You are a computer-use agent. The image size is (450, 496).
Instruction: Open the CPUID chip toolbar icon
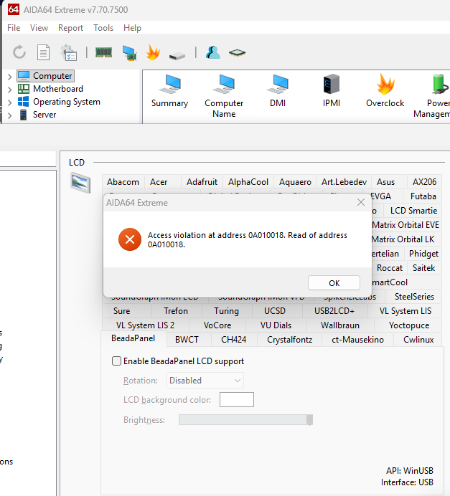point(237,52)
